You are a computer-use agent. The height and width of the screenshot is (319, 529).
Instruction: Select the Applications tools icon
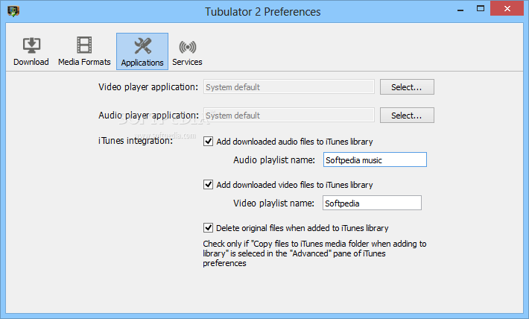click(143, 46)
